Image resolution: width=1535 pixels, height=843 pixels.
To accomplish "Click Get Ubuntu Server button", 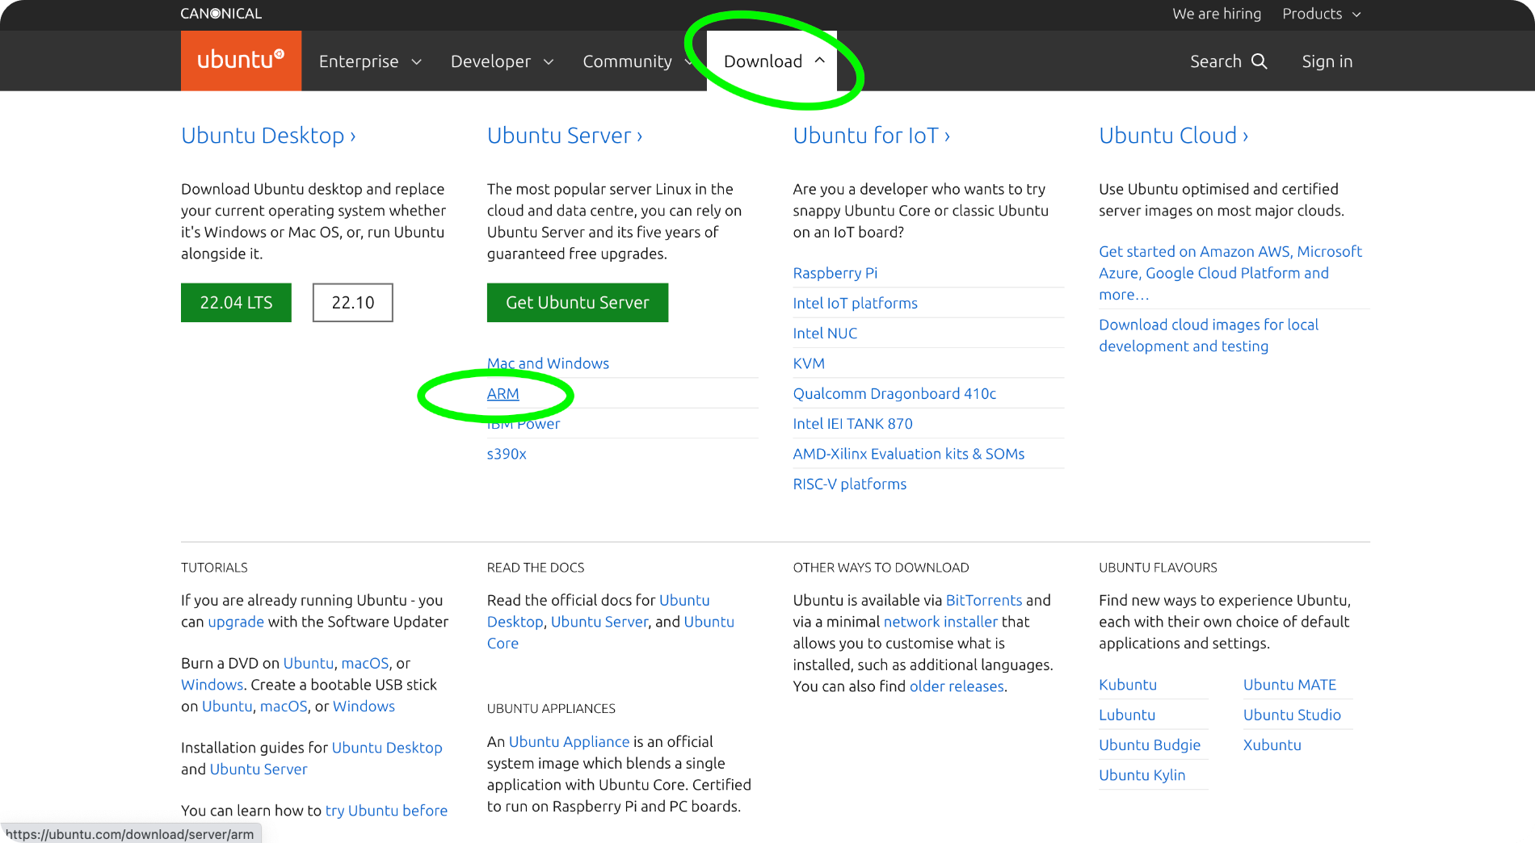I will [x=578, y=303].
